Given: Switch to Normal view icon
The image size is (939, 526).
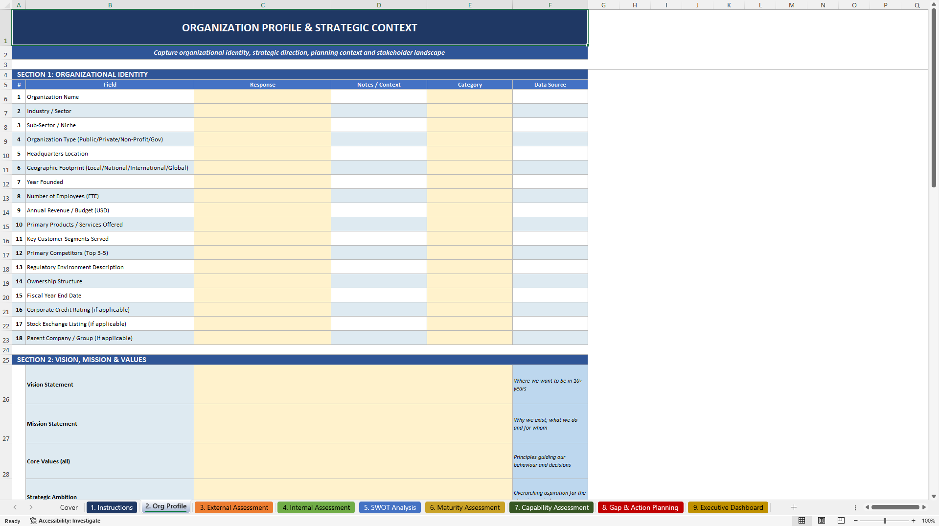Looking at the screenshot, I should (x=802, y=521).
